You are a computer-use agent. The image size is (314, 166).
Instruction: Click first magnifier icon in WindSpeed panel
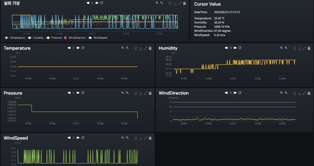[x=123, y=138]
